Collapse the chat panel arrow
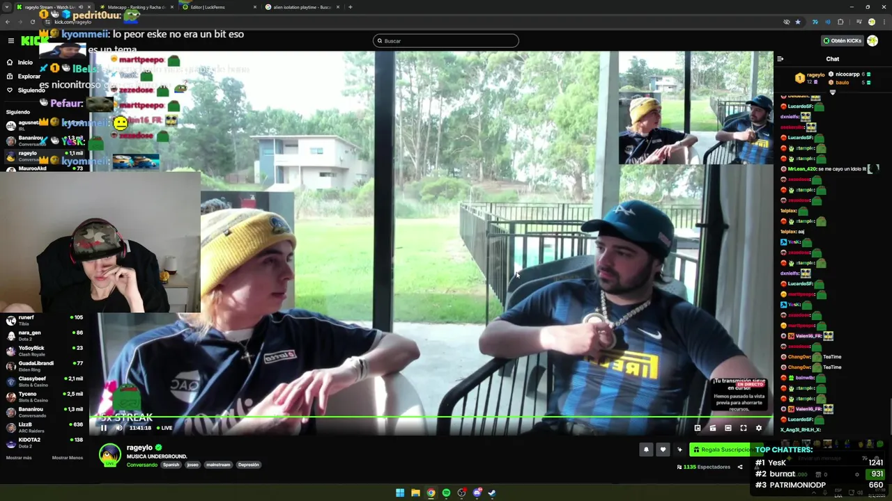892x501 pixels. click(780, 59)
